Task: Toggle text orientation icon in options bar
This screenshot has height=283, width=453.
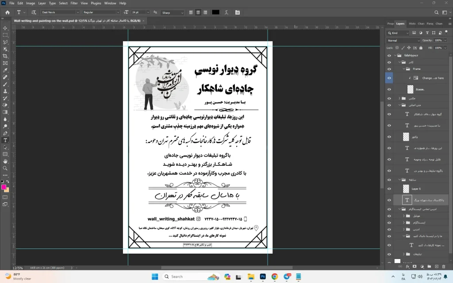Action: coord(34,12)
